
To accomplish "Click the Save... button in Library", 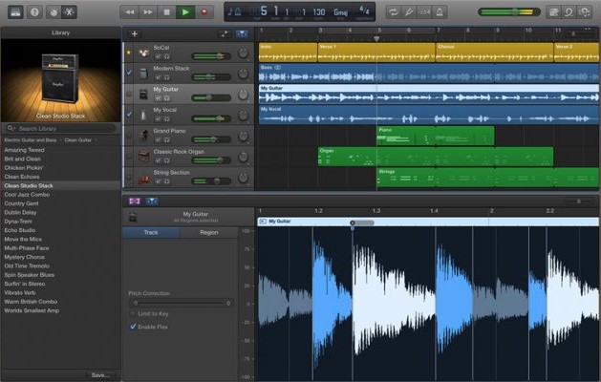I will (x=100, y=374).
